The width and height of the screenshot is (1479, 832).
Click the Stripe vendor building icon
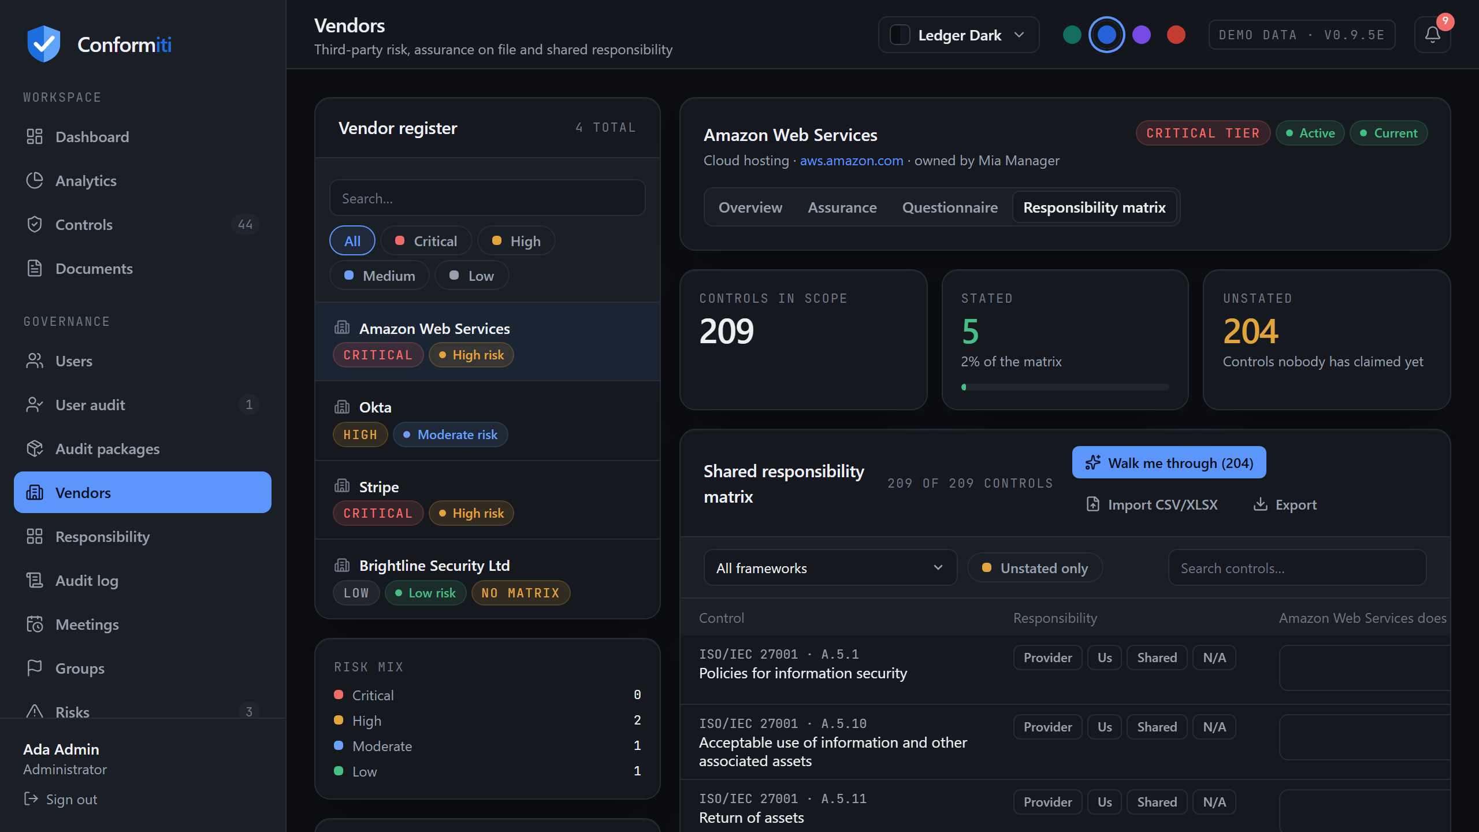point(342,486)
